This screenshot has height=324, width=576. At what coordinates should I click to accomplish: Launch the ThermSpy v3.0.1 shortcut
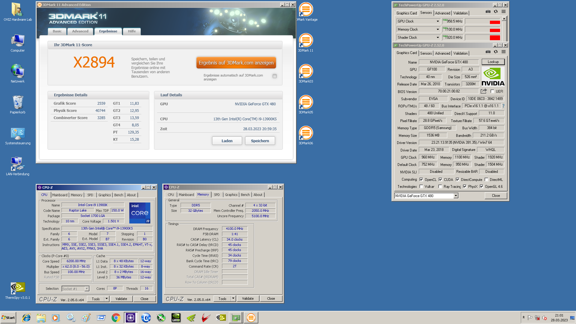pyautogui.click(x=17, y=290)
